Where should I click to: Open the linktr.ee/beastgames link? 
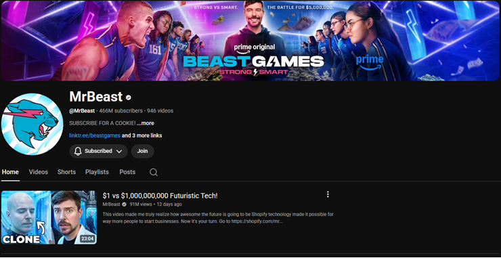click(95, 135)
